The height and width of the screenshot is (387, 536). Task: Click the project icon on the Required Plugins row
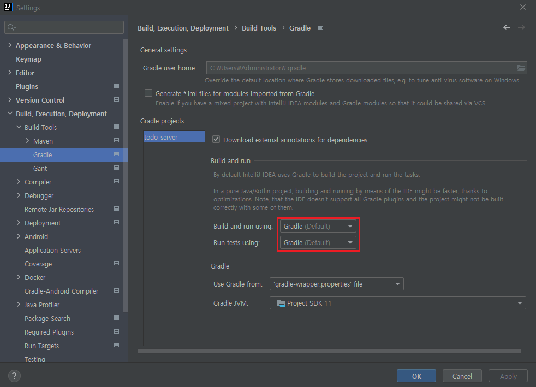(117, 332)
